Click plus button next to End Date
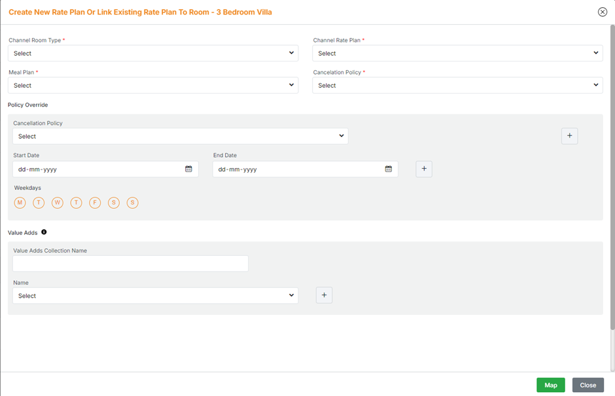 pyautogui.click(x=424, y=169)
